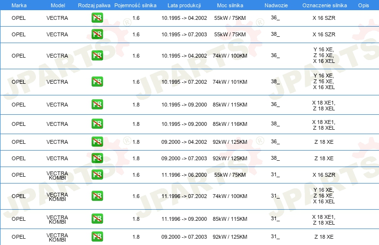Image resolution: width=379 pixels, height=245 pixels.
Task: Click the fuel icon in the Vectra Kombi 92kW row
Action: point(97,237)
